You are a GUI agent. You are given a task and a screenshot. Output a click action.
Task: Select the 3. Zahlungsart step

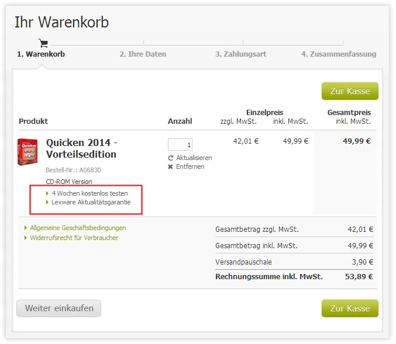[240, 54]
